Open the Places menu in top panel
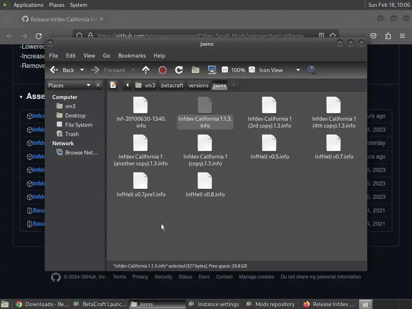This screenshot has width=412, height=309. pos(57,5)
